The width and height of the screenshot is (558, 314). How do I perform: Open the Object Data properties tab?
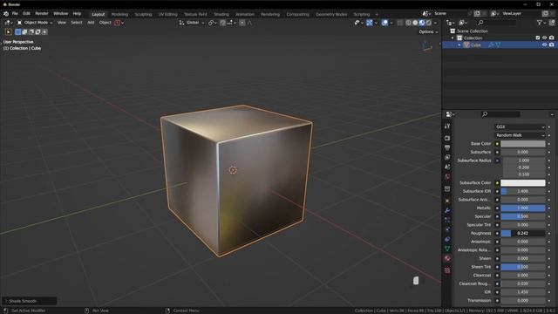pos(447,249)
